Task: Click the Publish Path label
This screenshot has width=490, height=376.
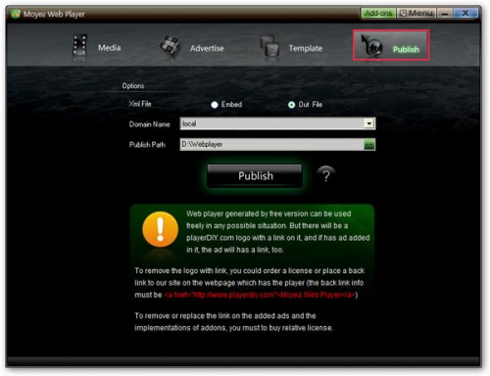Action: coord(147,145)
